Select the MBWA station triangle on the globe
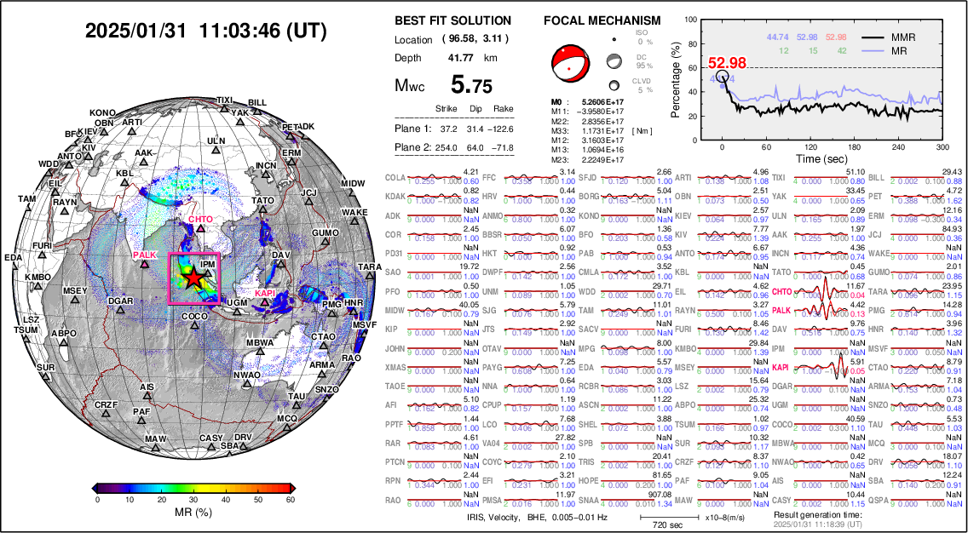Viewport: 968px width, 533px height. (260, 352)
